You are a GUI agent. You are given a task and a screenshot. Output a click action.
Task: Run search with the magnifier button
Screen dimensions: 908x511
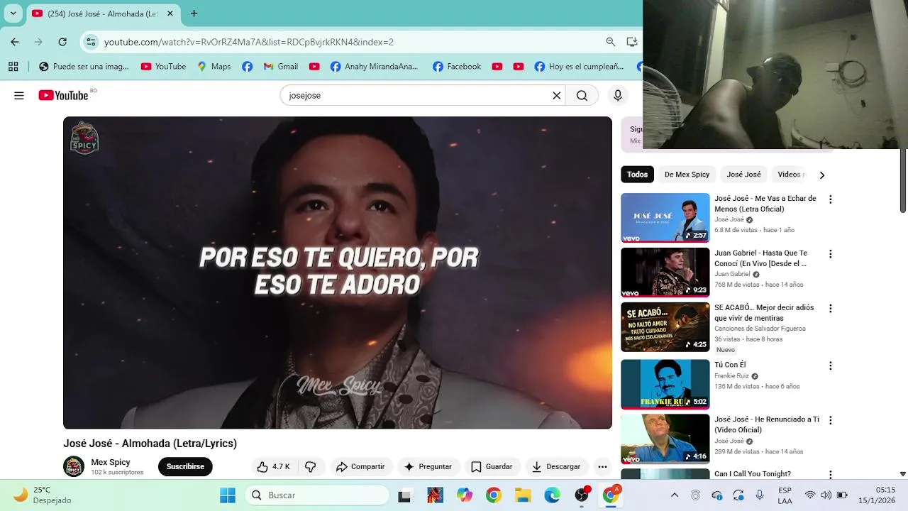tap(582, 95)
